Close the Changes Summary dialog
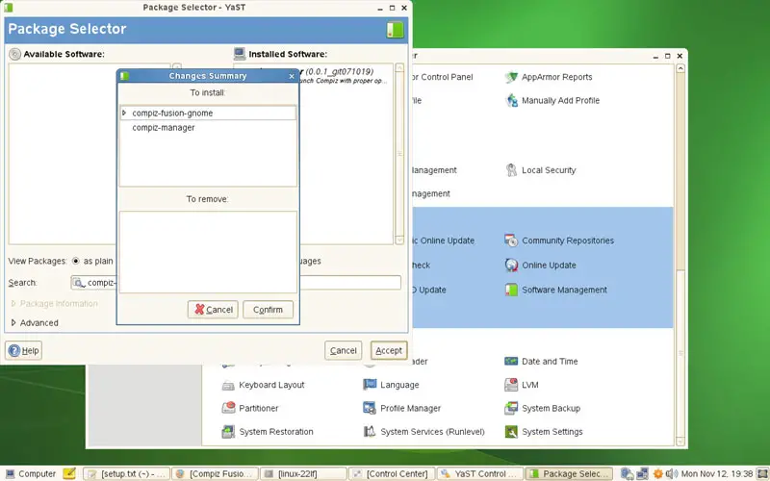The height and width of the screenshot is (481, 770). click(x=292, y=76)
